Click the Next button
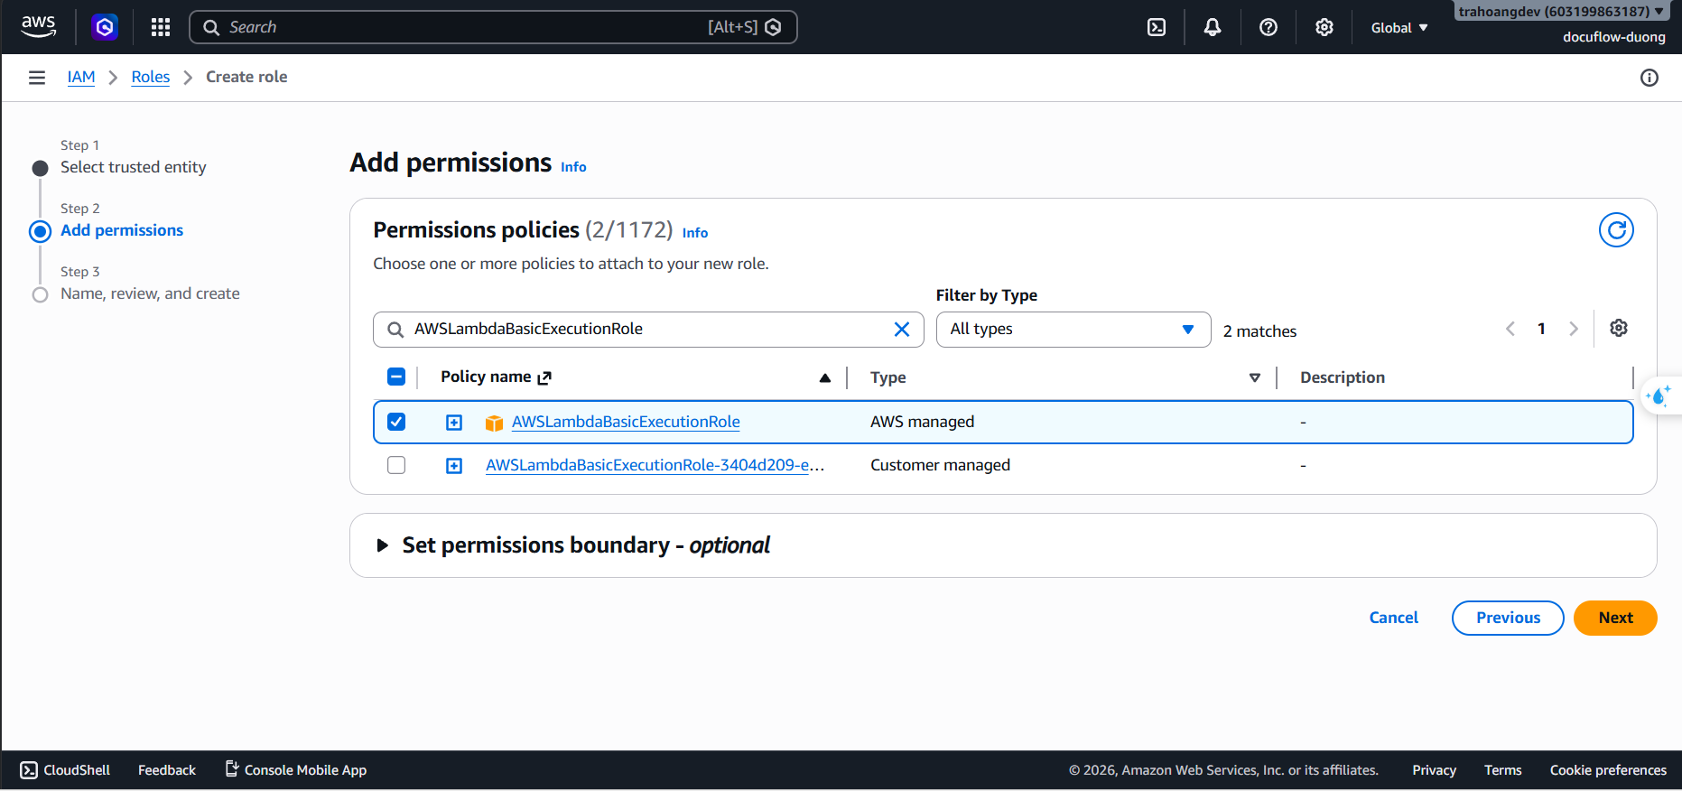 (1615, 618)
